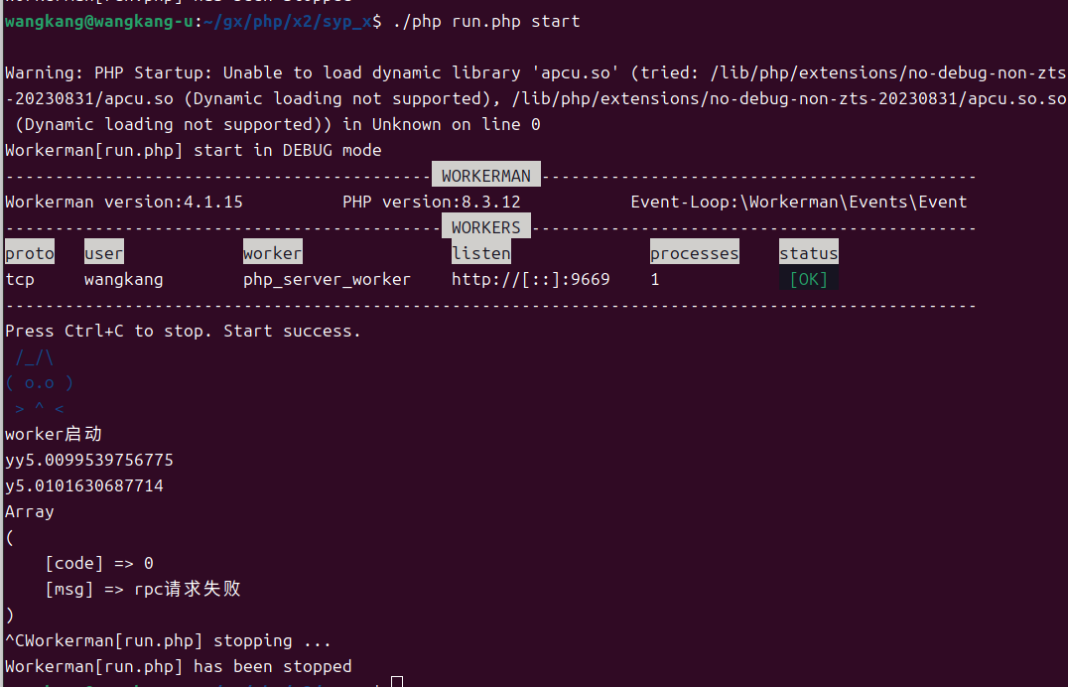Click the green [OK] status indicator
The height and width of the screenshot is (687, 1068).
tap(809, 279)
